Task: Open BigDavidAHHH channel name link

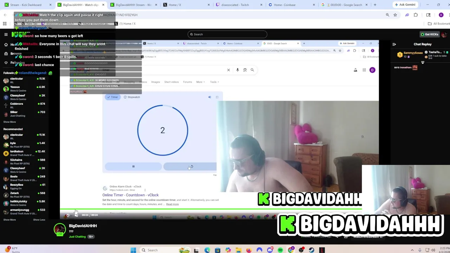Action: click(83, 226)
